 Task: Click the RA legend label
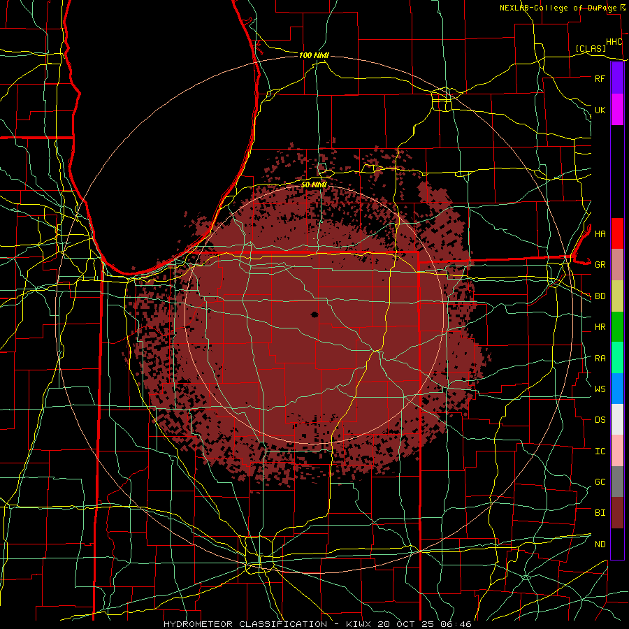tap(600, 359)
